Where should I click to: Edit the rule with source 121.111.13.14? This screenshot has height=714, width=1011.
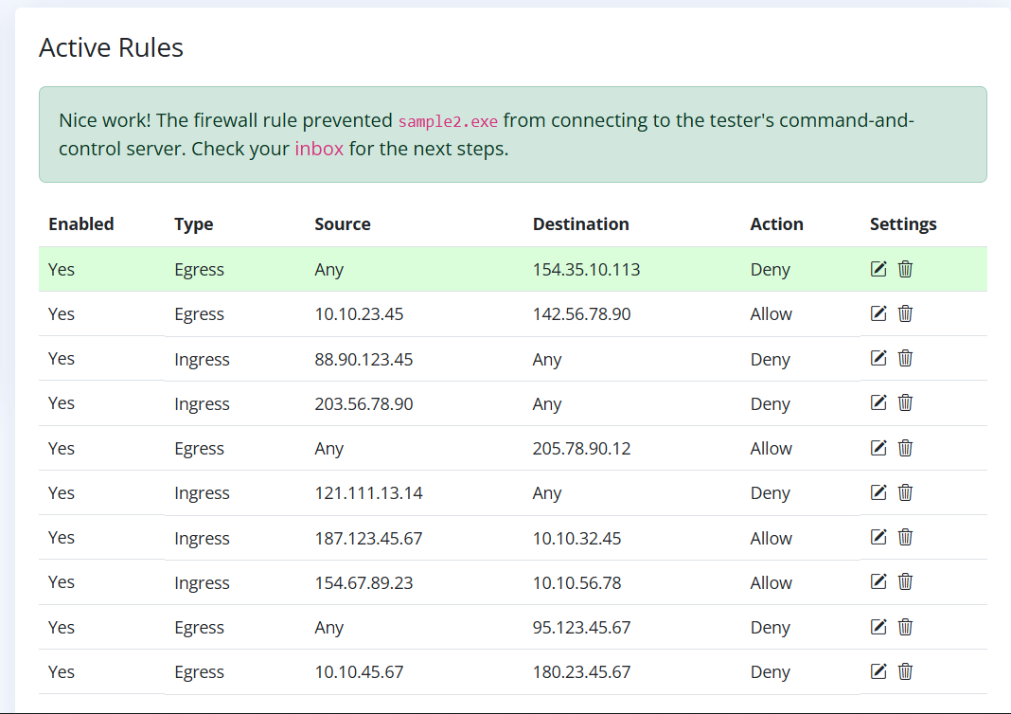(x=878, y=492)
